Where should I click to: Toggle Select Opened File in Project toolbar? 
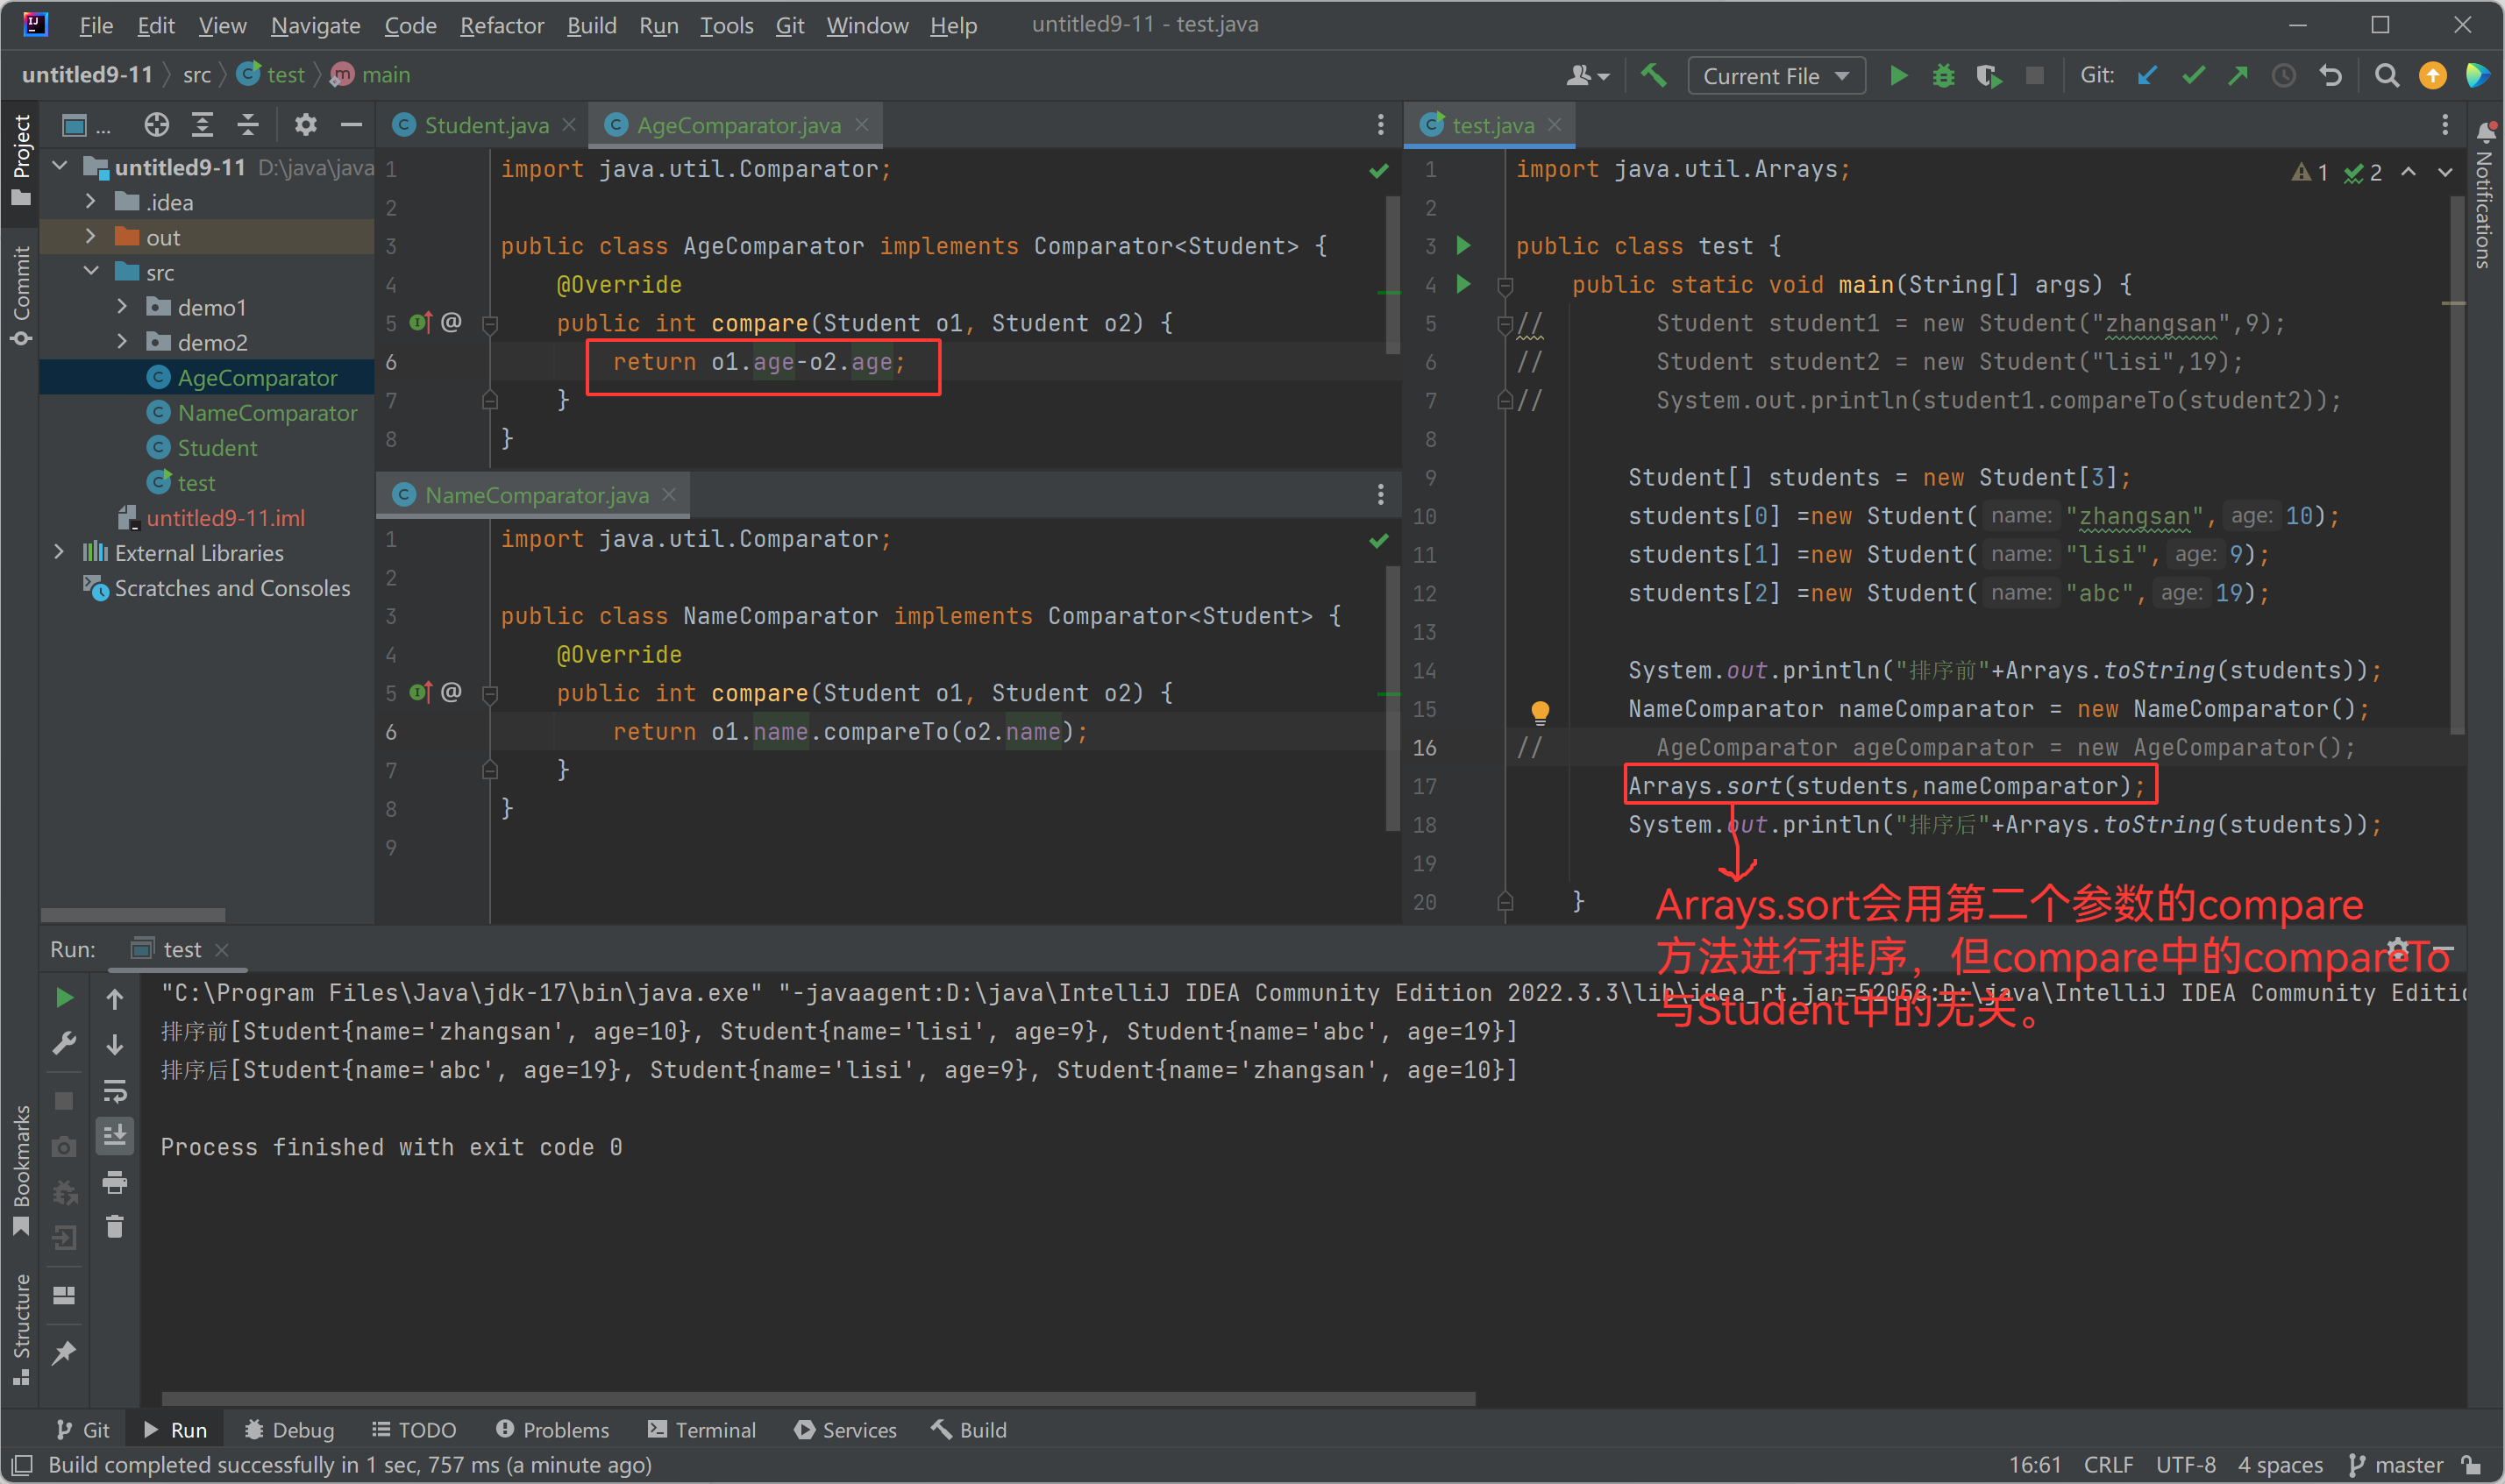pyautogui.click(x=156, y=124)
